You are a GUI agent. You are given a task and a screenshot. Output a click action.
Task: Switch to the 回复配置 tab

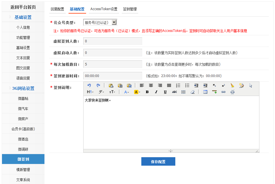pos(57,9)
